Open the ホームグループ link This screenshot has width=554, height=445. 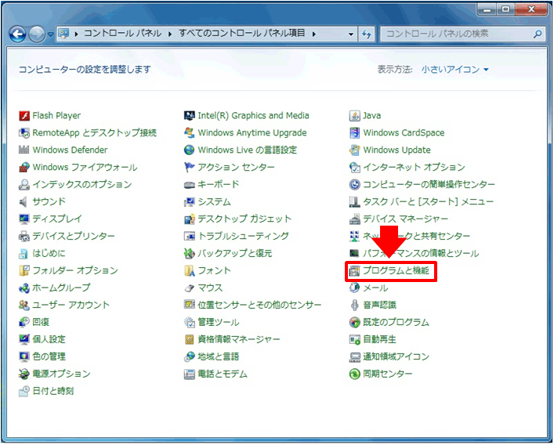[x=61, y=288]
